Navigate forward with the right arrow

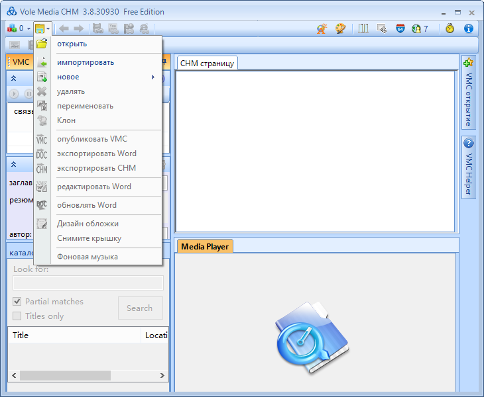[x=79, y=28]
